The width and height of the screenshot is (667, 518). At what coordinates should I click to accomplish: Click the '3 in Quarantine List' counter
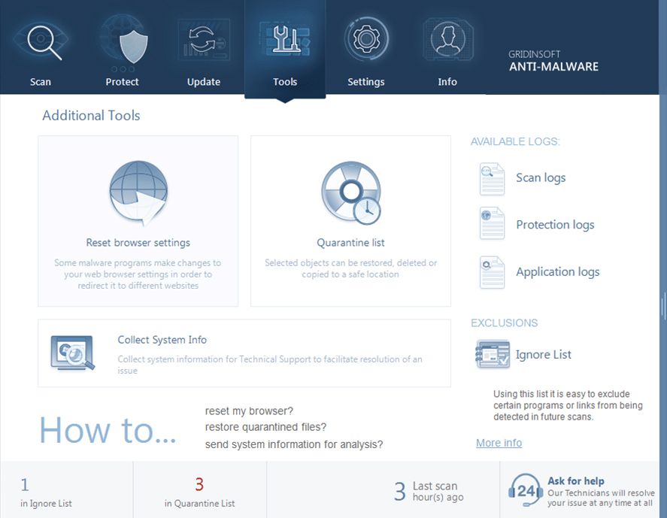(x=199, y=493)
